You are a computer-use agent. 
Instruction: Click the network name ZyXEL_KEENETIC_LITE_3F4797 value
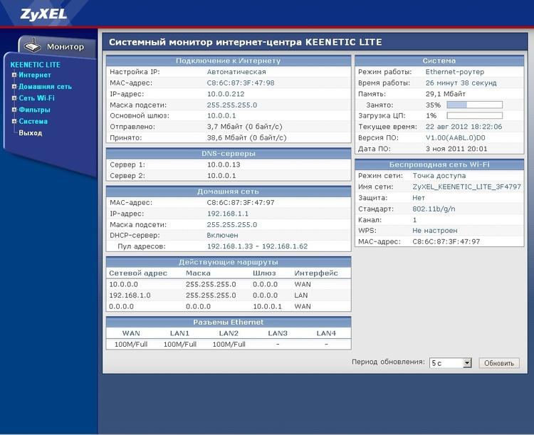coord(466,187)
